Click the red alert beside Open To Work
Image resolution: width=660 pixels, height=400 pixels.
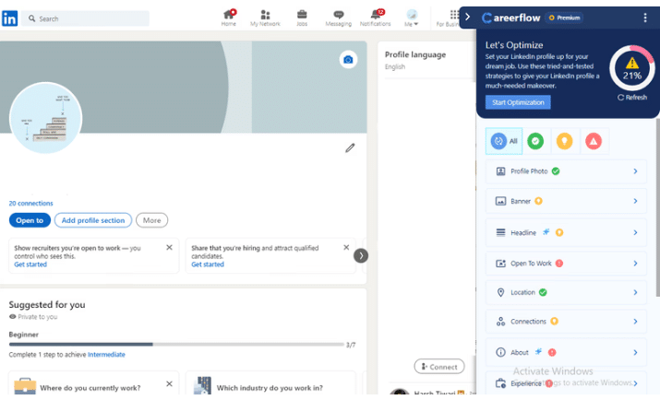coord(559,263)
